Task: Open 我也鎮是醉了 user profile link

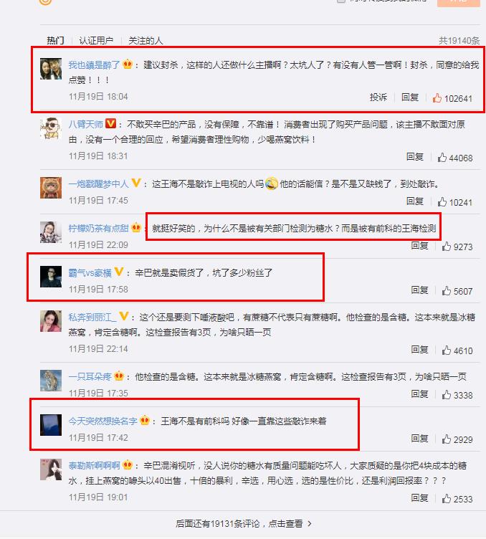Action: [94, 65]
